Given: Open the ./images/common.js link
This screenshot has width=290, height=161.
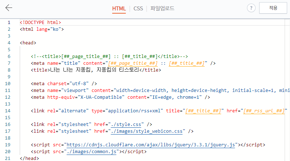Looking at the screenshot, I should pyautogui.click(x=91, y=152).
